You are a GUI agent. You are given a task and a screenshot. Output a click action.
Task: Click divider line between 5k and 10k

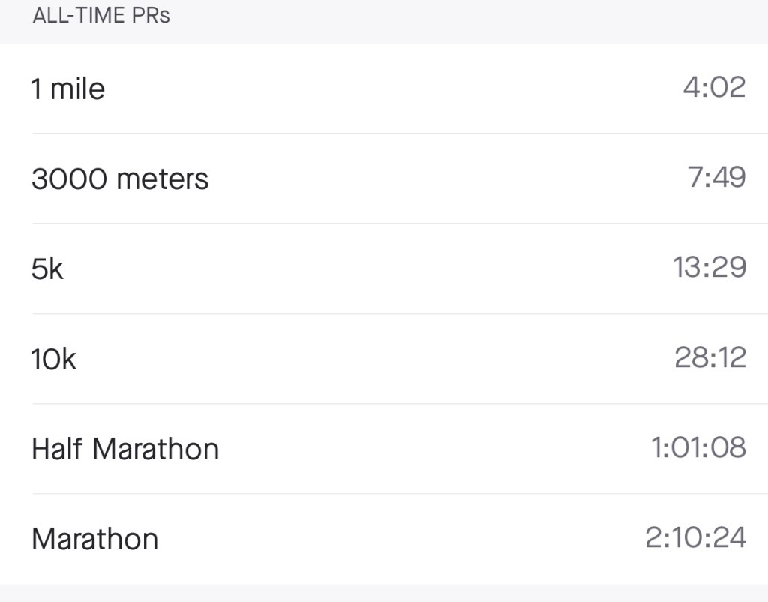(x=397, y=314)
